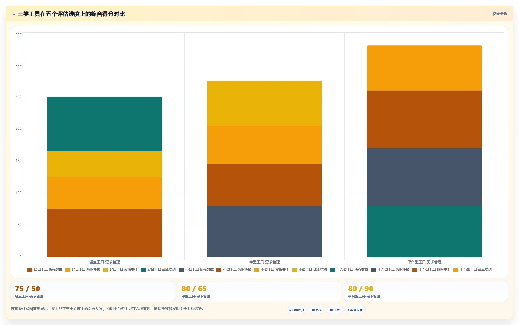
Task: Toggle legend item 中型工具-协作效率
Action: click(196, 270)
